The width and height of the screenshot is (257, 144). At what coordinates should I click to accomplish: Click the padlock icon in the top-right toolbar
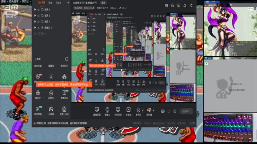173,5
